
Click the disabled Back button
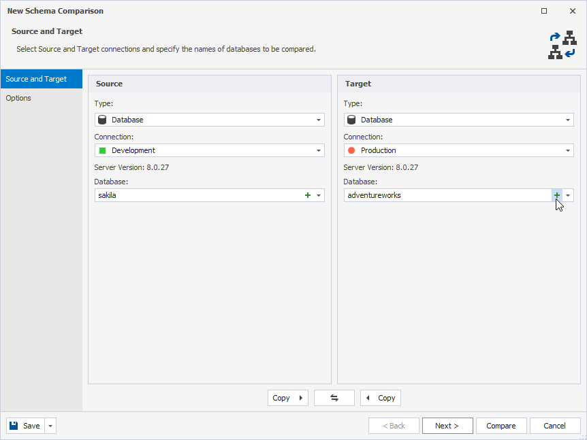tap(394, 426)
